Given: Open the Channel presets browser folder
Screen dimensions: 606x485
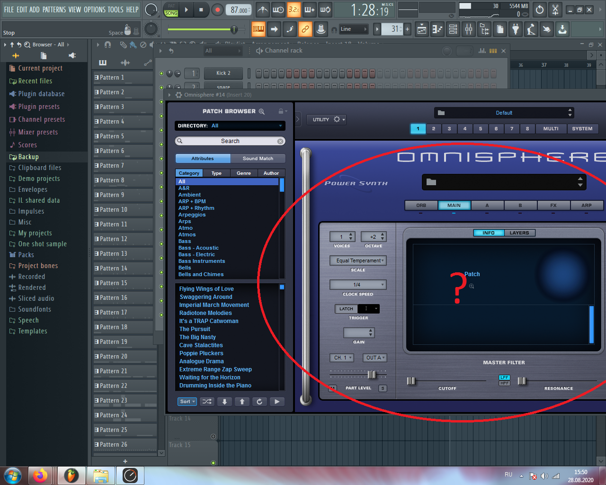Looking at the screenshot, I should point(41,119).
